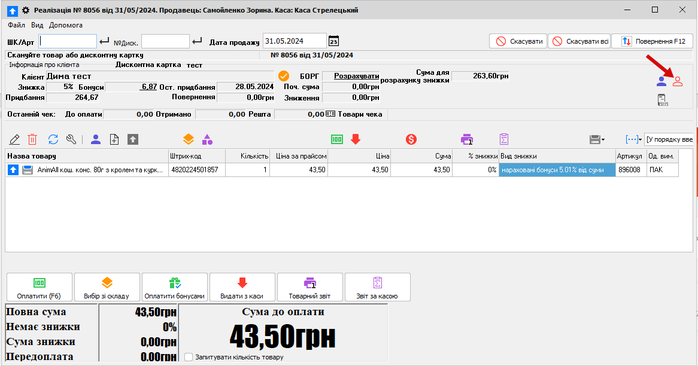Click the purple shapes icon in toolbar
Screen dimensions: 698x366
point(207,139)
